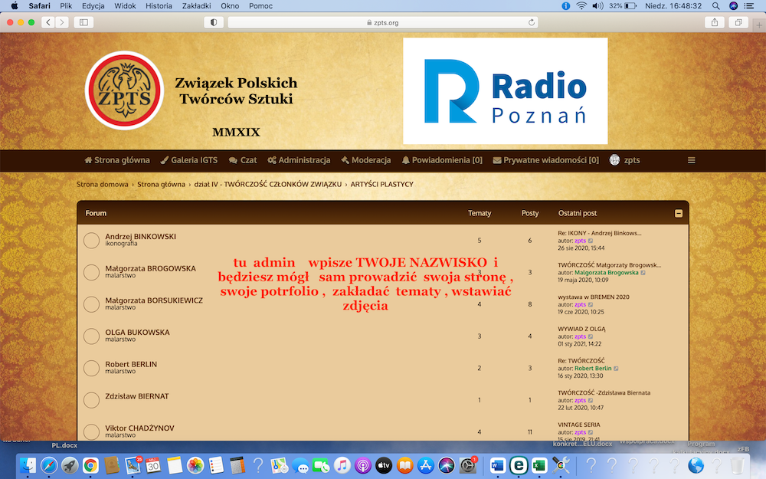The width and height of the screenshot is (766, 479).
Task: Go to Galeria IGTS page
Action: pos(188,160)
